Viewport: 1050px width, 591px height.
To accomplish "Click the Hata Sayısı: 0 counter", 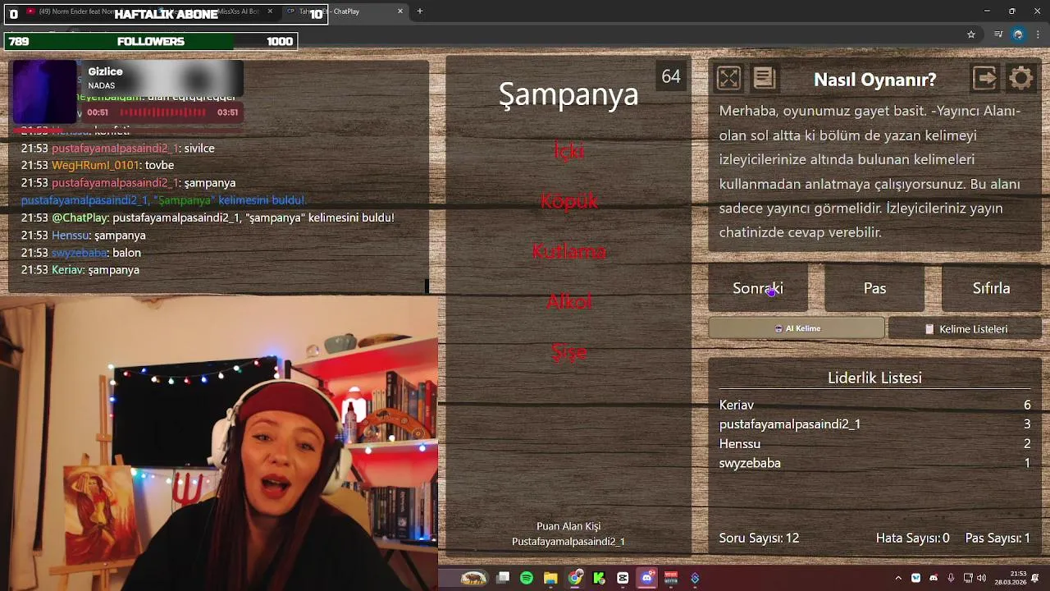I will click(x=912, y=538).
